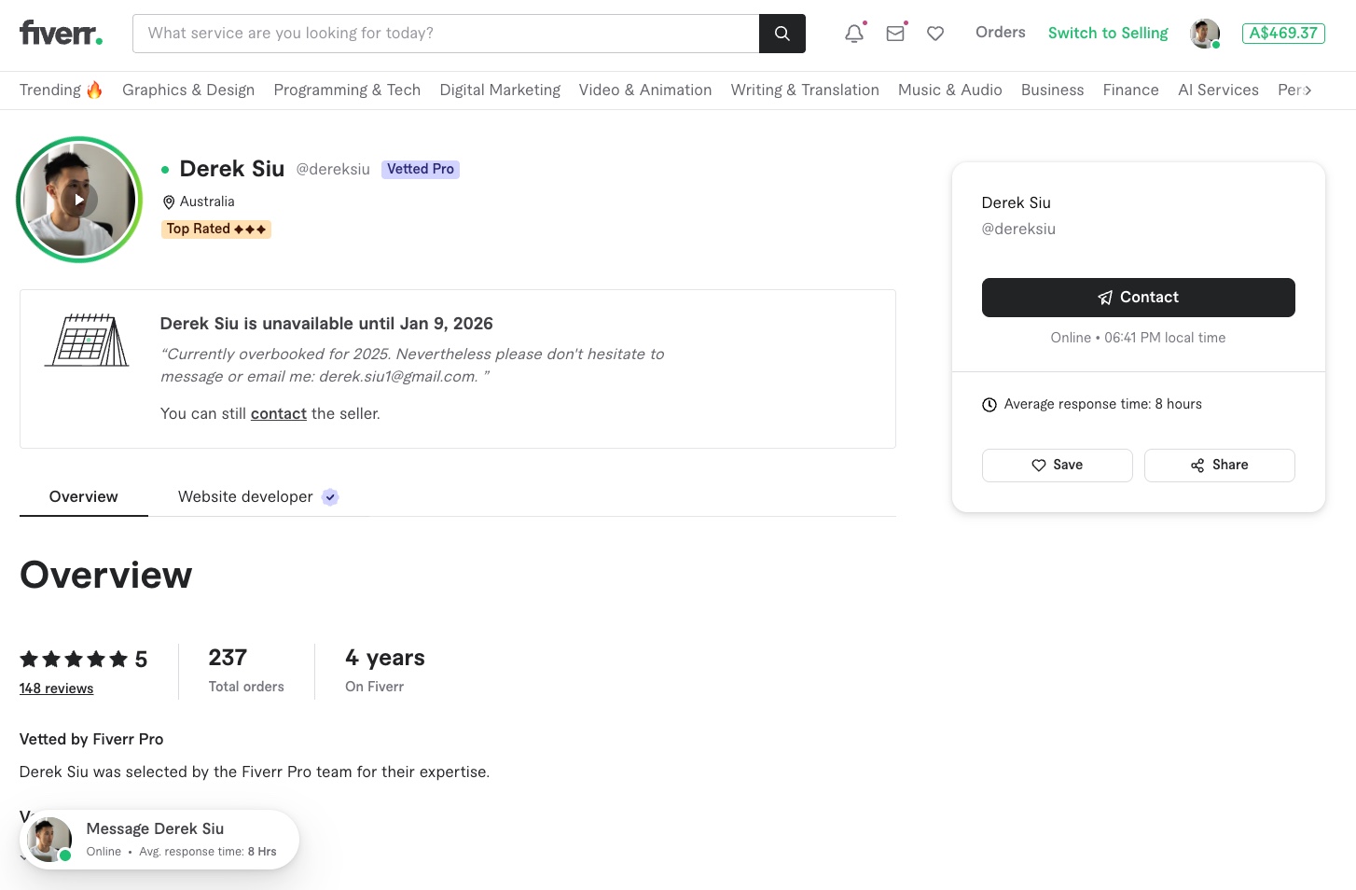Screen dimensions: 1356x890
Task: Click the Derek Siu name heading
Action: (x=232, y=169)
